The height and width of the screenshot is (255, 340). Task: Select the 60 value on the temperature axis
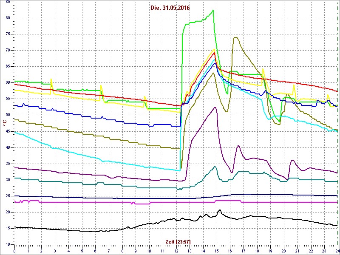pos(7,82)
